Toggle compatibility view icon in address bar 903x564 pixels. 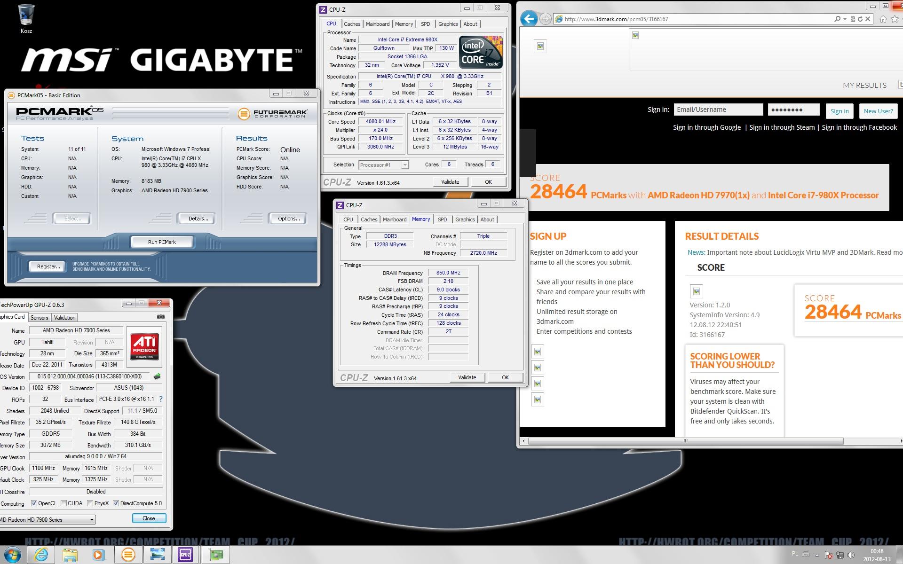click(853, 19)
